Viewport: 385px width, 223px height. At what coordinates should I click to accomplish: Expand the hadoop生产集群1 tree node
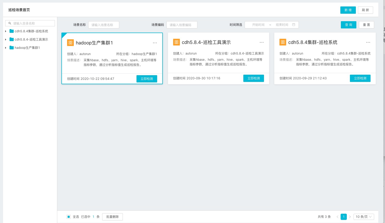coord(6,48)
